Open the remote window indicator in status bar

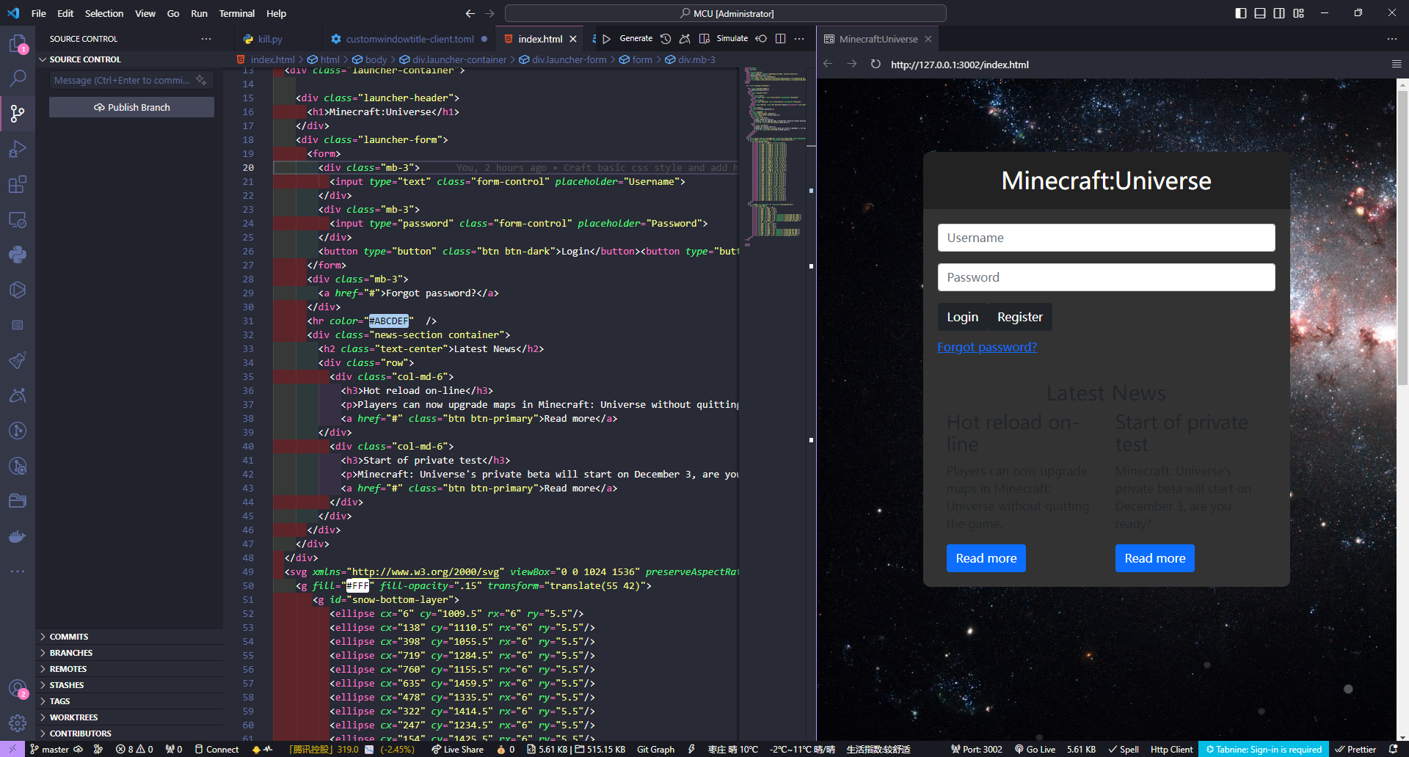click(12, 750)
